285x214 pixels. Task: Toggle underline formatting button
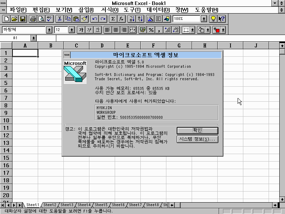pos(98,30)
